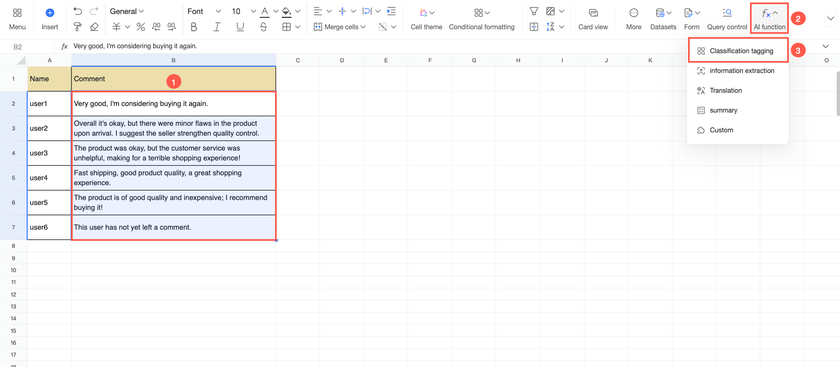
Task: Click the B2 cell reference box
Action: pyautogui.click(x=27, y=47)
